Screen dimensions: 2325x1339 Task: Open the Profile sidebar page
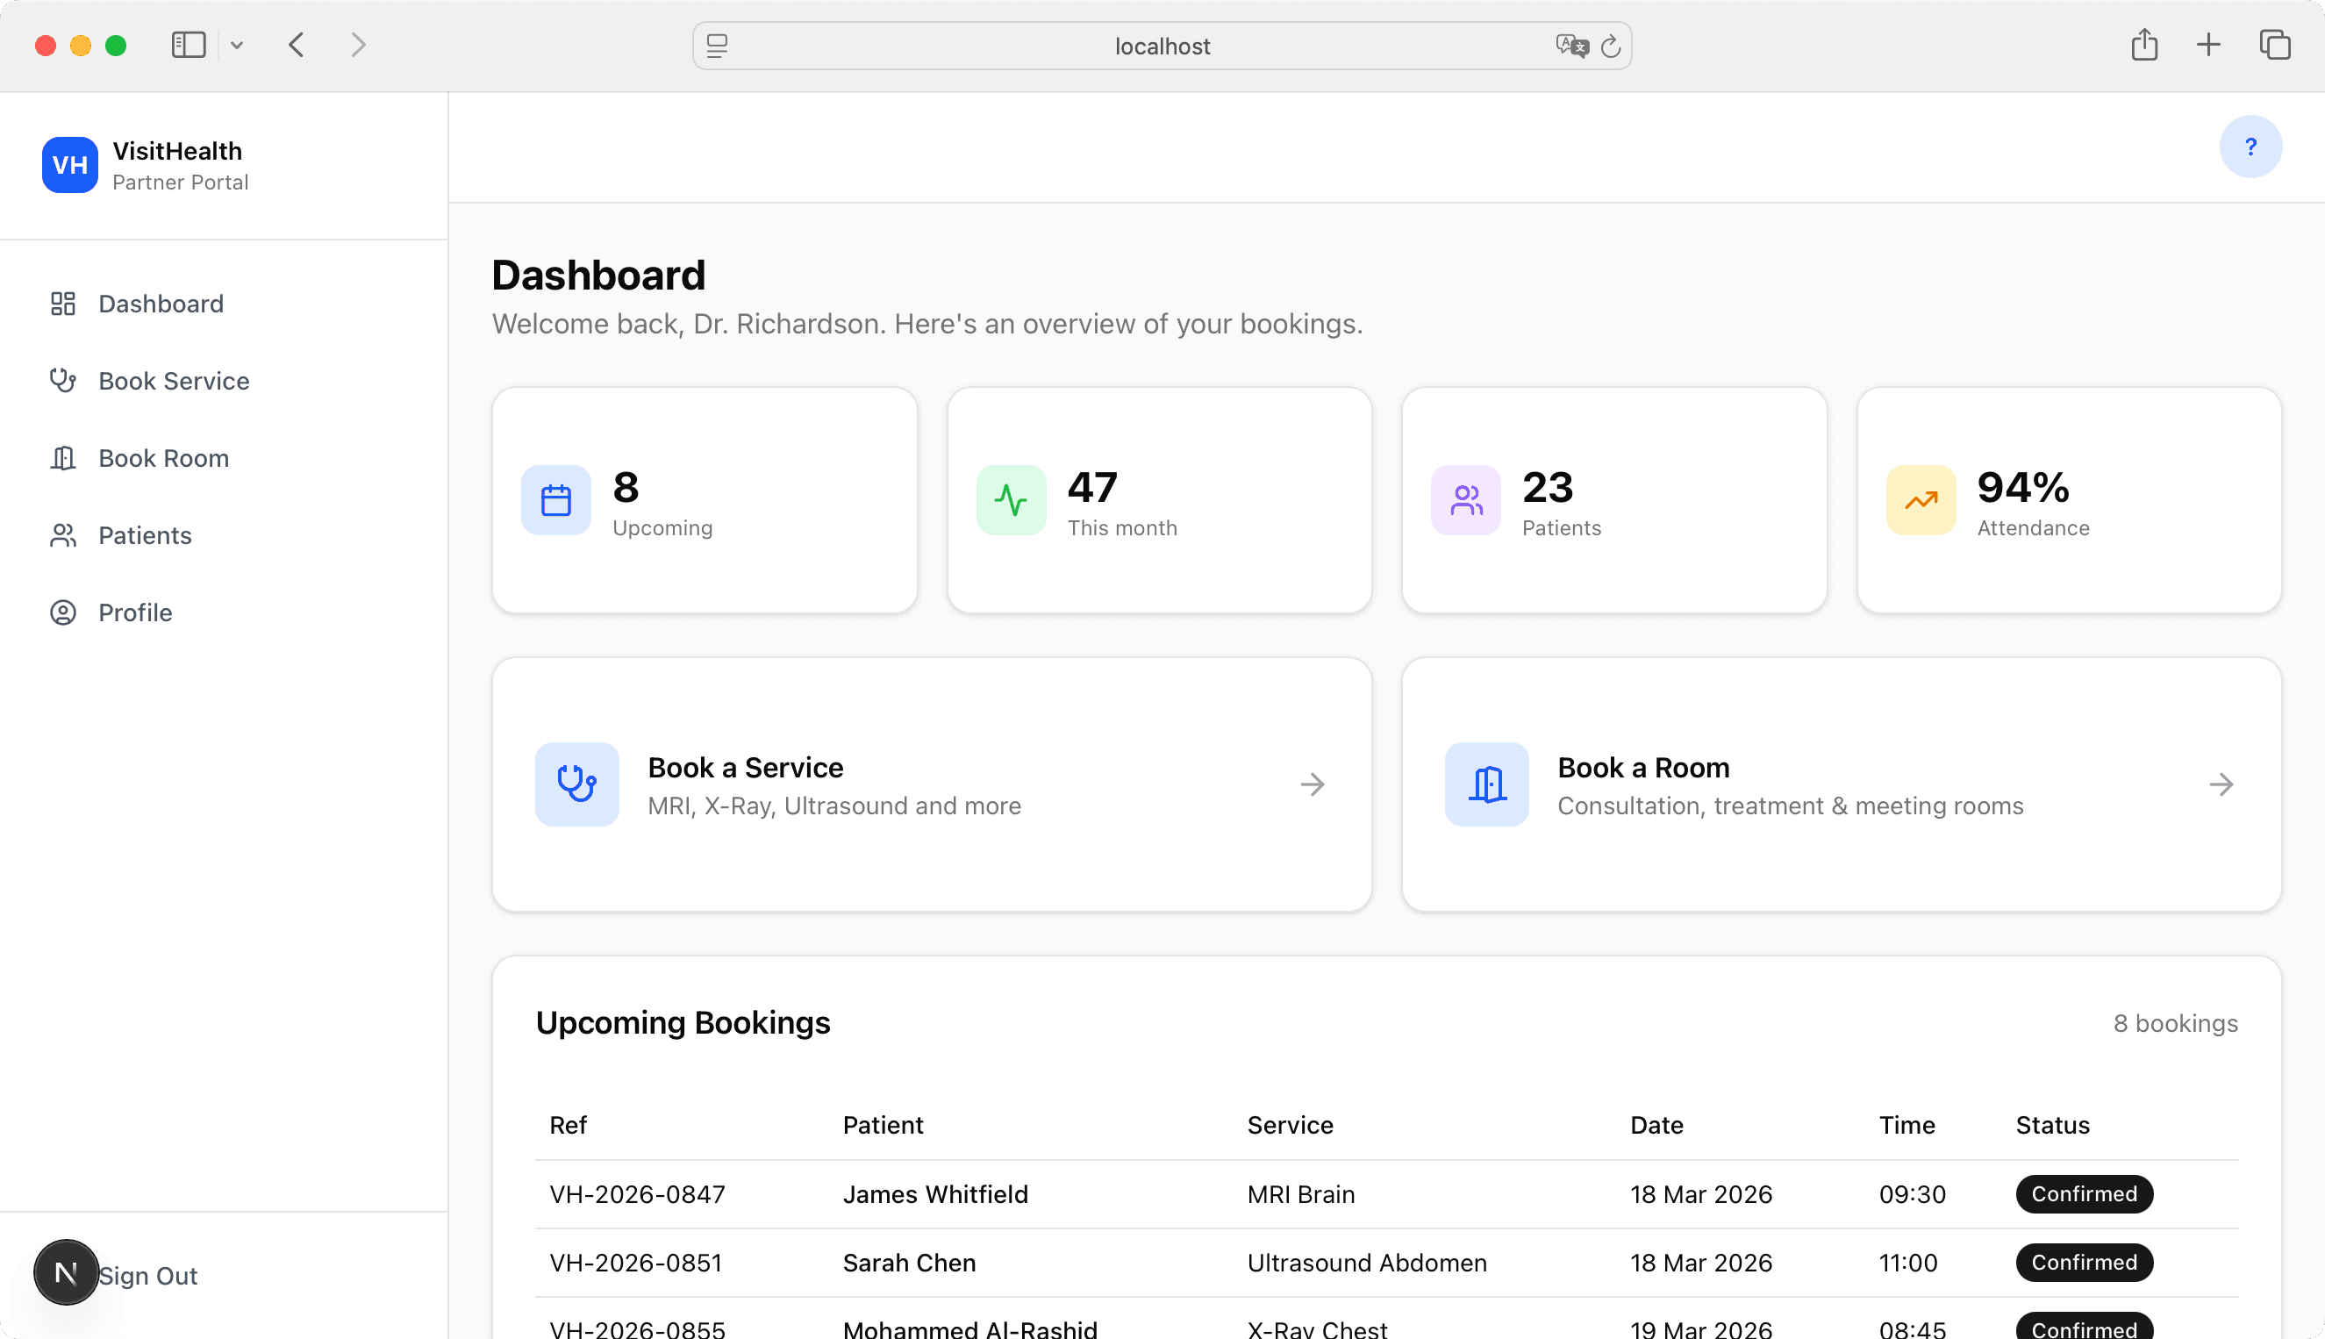click(225, 612)
